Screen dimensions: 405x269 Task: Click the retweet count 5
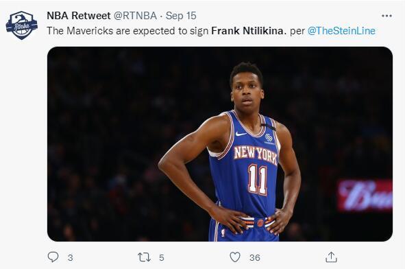coord(162,257)
